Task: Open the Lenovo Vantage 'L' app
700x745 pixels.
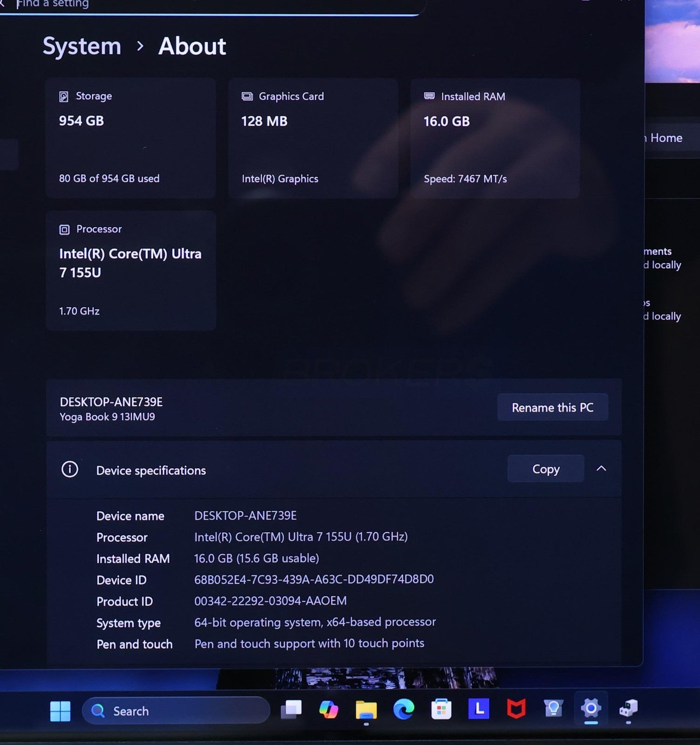Action: coord(479,709)
